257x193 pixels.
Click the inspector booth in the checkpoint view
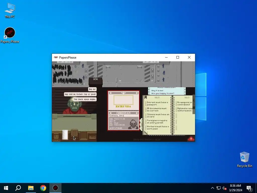96,82
